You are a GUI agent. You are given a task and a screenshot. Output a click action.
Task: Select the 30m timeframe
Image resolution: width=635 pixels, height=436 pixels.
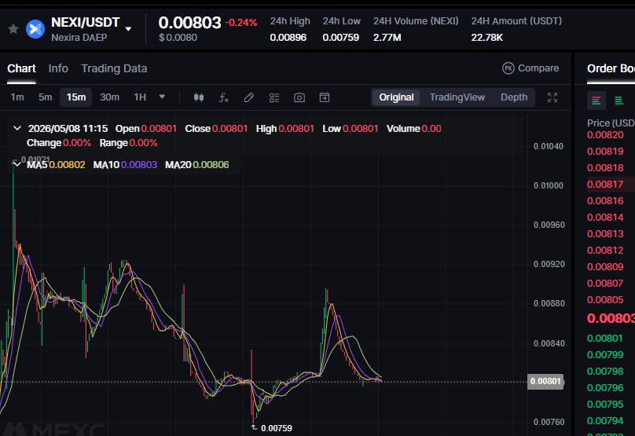[x=110, y=97]
